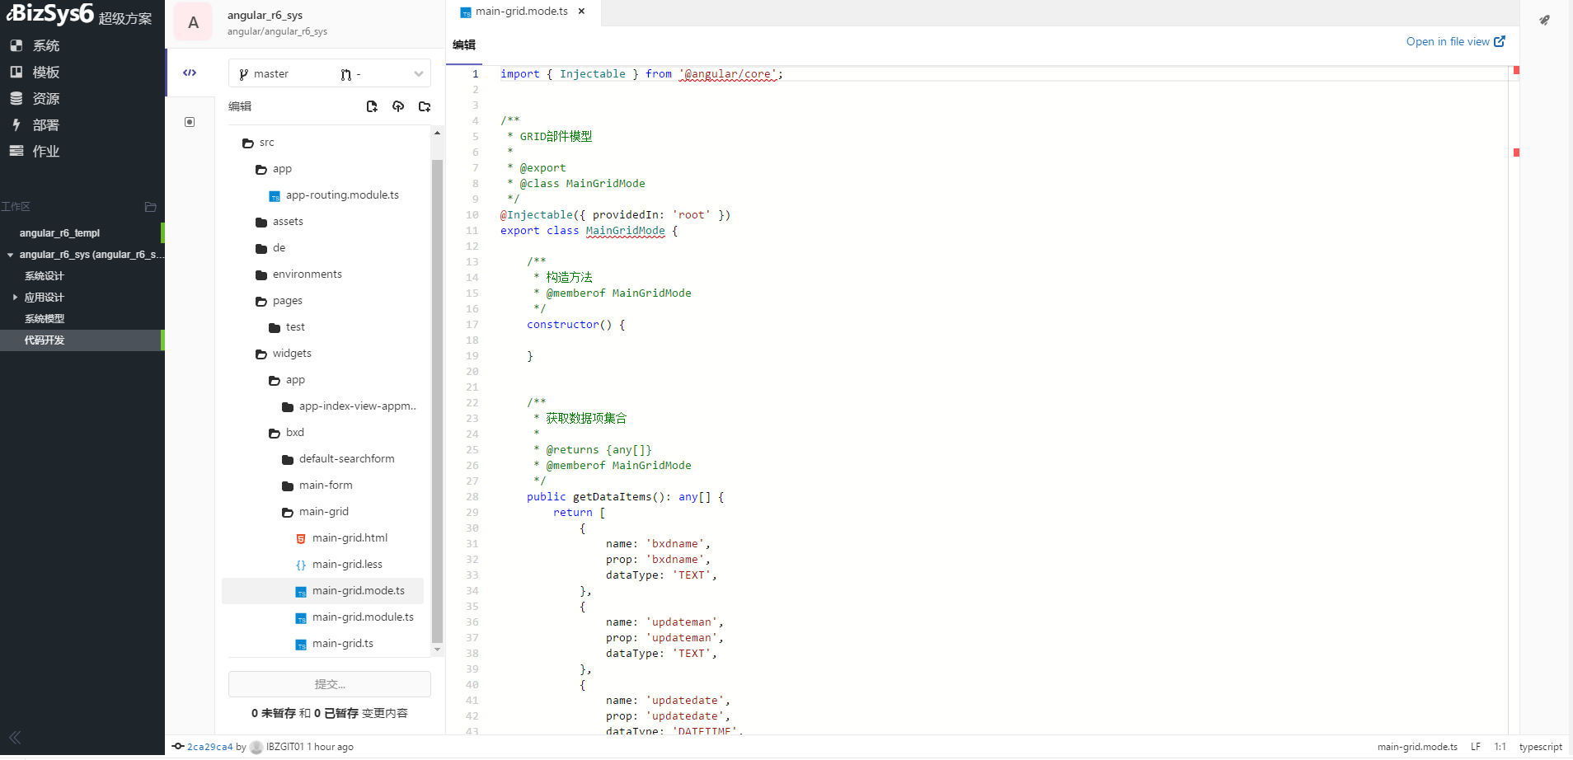Click the new file icon
This screenshot has width=1573, height=760.
pos(372,106)
